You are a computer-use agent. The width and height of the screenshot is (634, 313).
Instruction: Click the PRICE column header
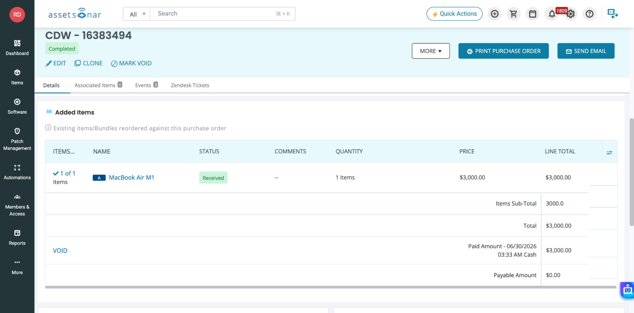(x=467, y=151)
